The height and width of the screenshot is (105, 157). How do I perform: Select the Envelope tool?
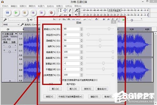click(65, 10)
